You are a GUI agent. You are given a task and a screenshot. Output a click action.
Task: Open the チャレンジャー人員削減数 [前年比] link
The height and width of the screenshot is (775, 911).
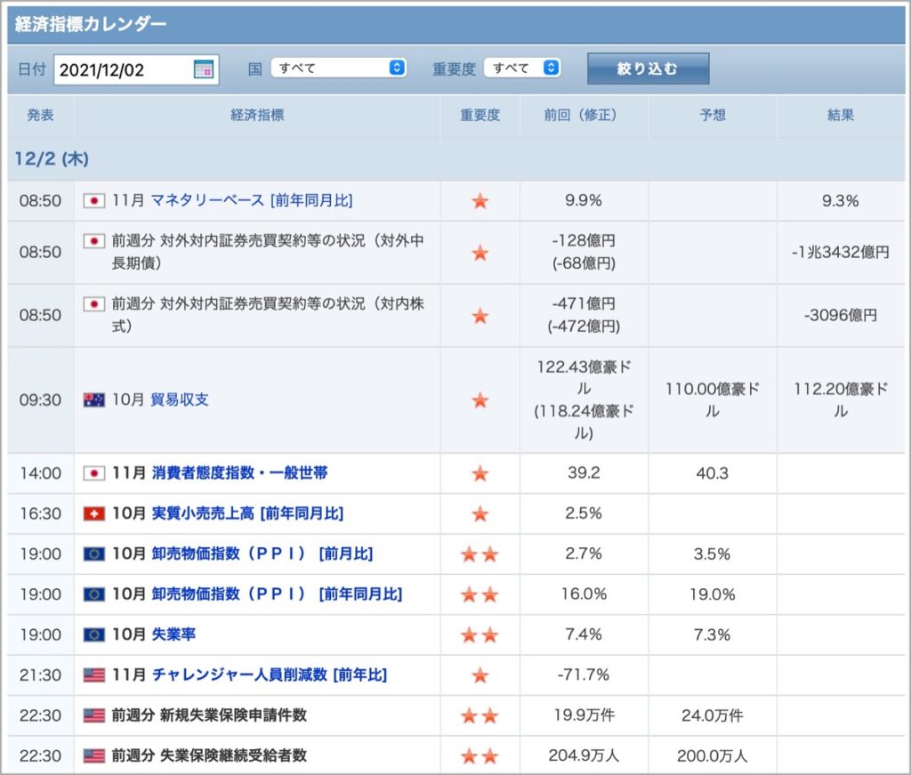click(x=270, y=675)
